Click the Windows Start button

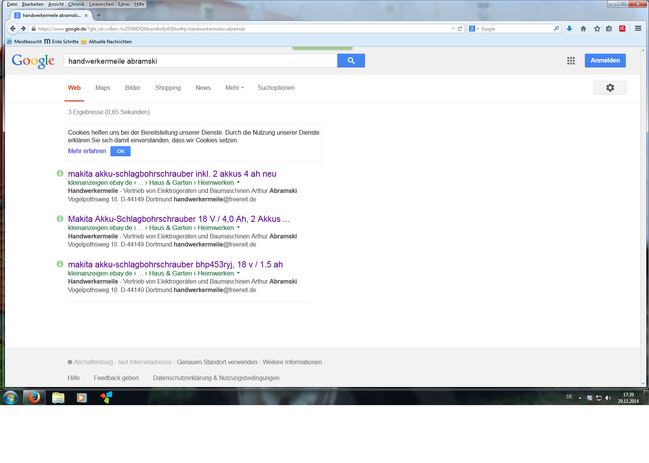coord(10,397)
